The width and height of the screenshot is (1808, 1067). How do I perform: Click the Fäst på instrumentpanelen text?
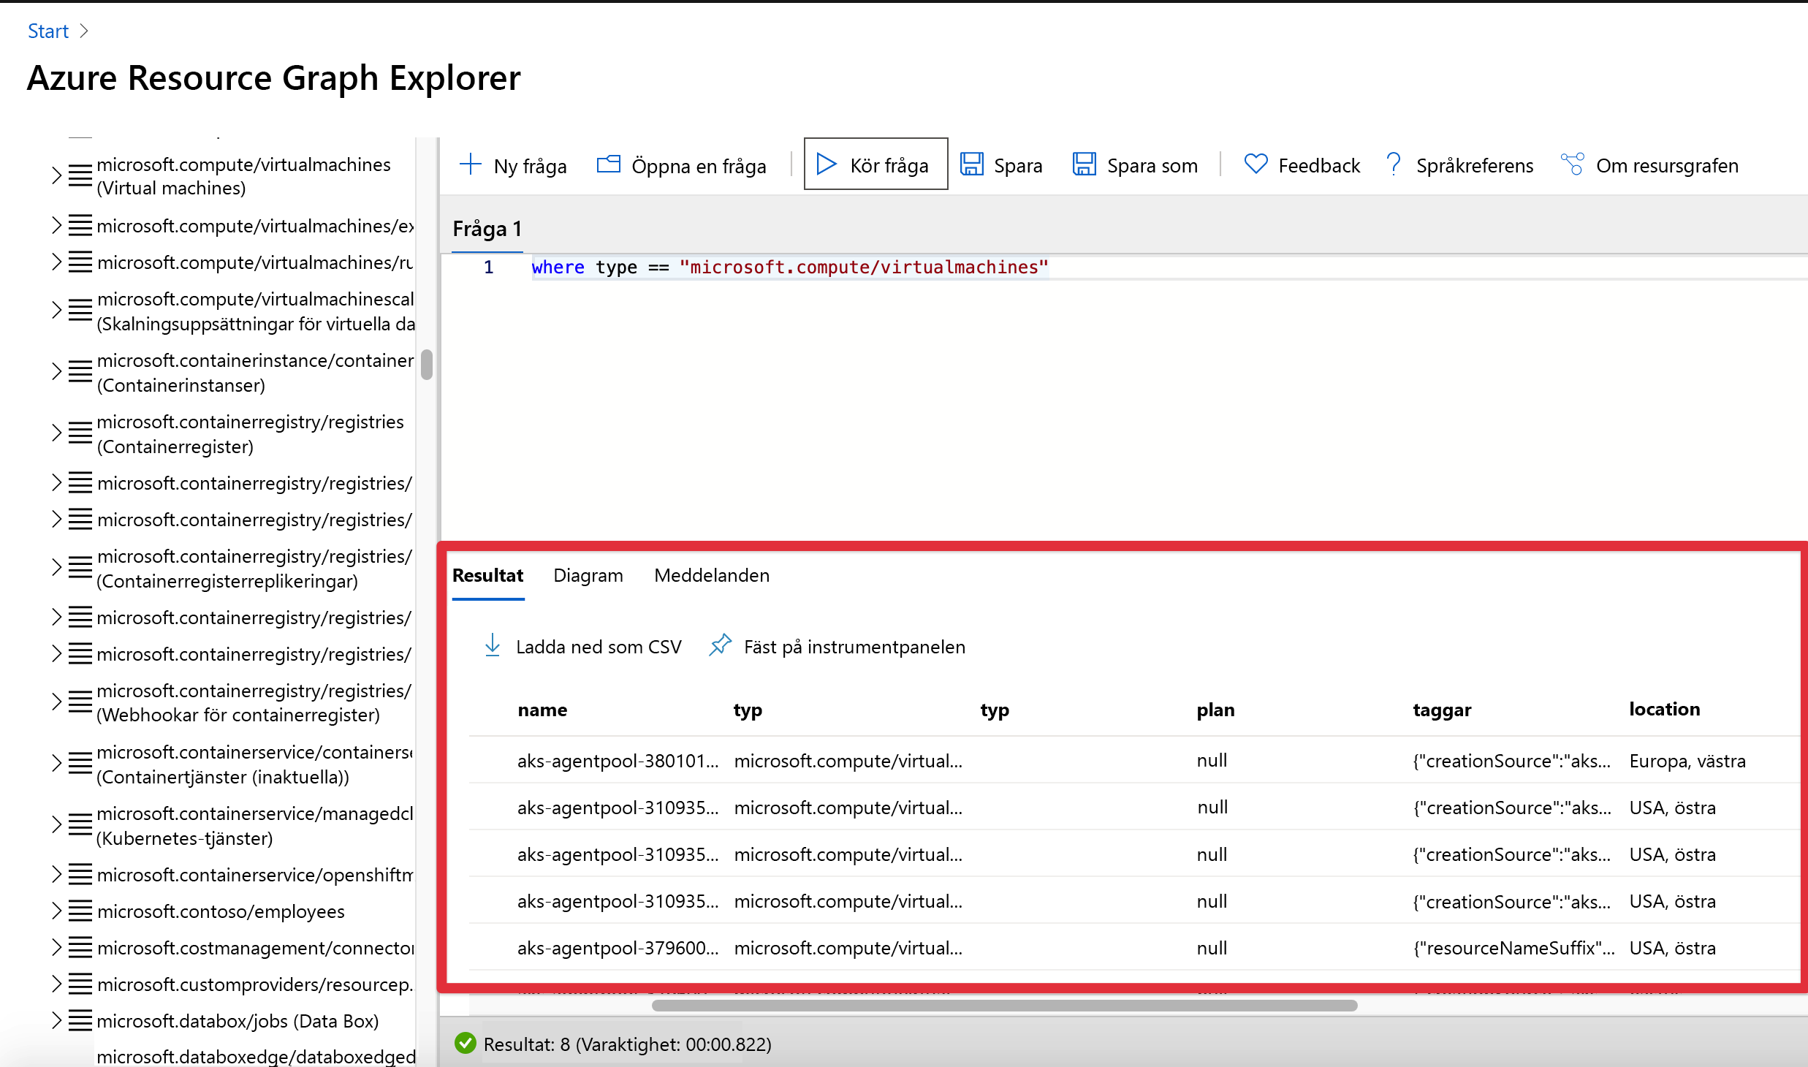click(854, 647)
